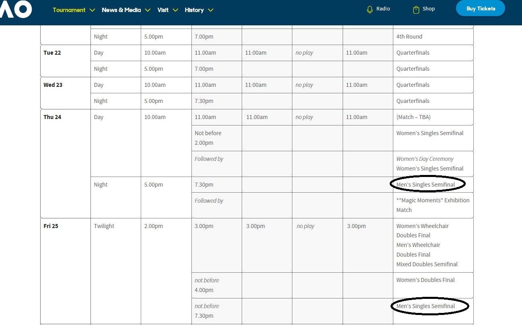Open the Shop link
The width and height of the screenshot is (522, 325).
[428, 9]
